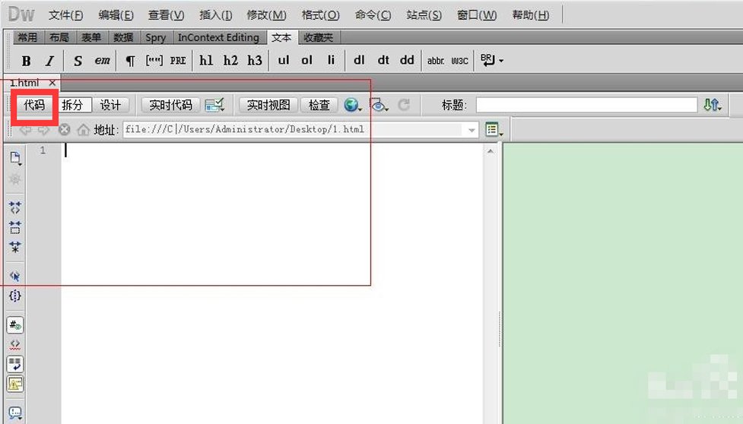Insert Paragraph pilcrow tag

tap(130, 61)
